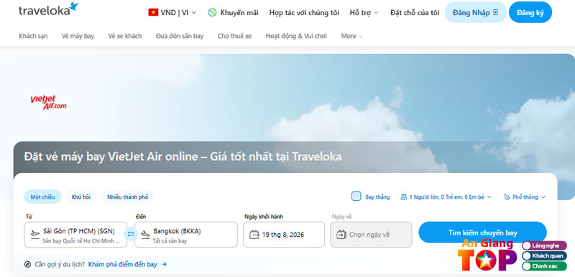The image size is (575, 277).
Task: Click the calendar icon beside 19 thg 8, 2026
Action: 254,235
